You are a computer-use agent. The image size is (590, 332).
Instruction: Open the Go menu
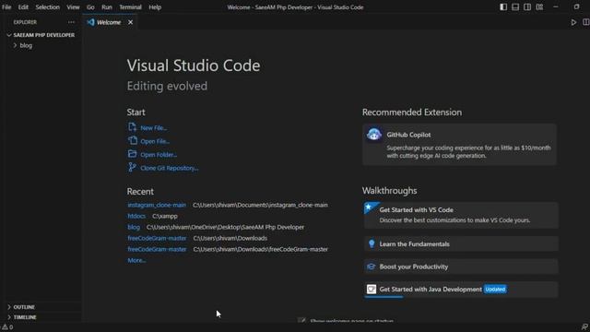pyautogui.click(x=90, y=7)
